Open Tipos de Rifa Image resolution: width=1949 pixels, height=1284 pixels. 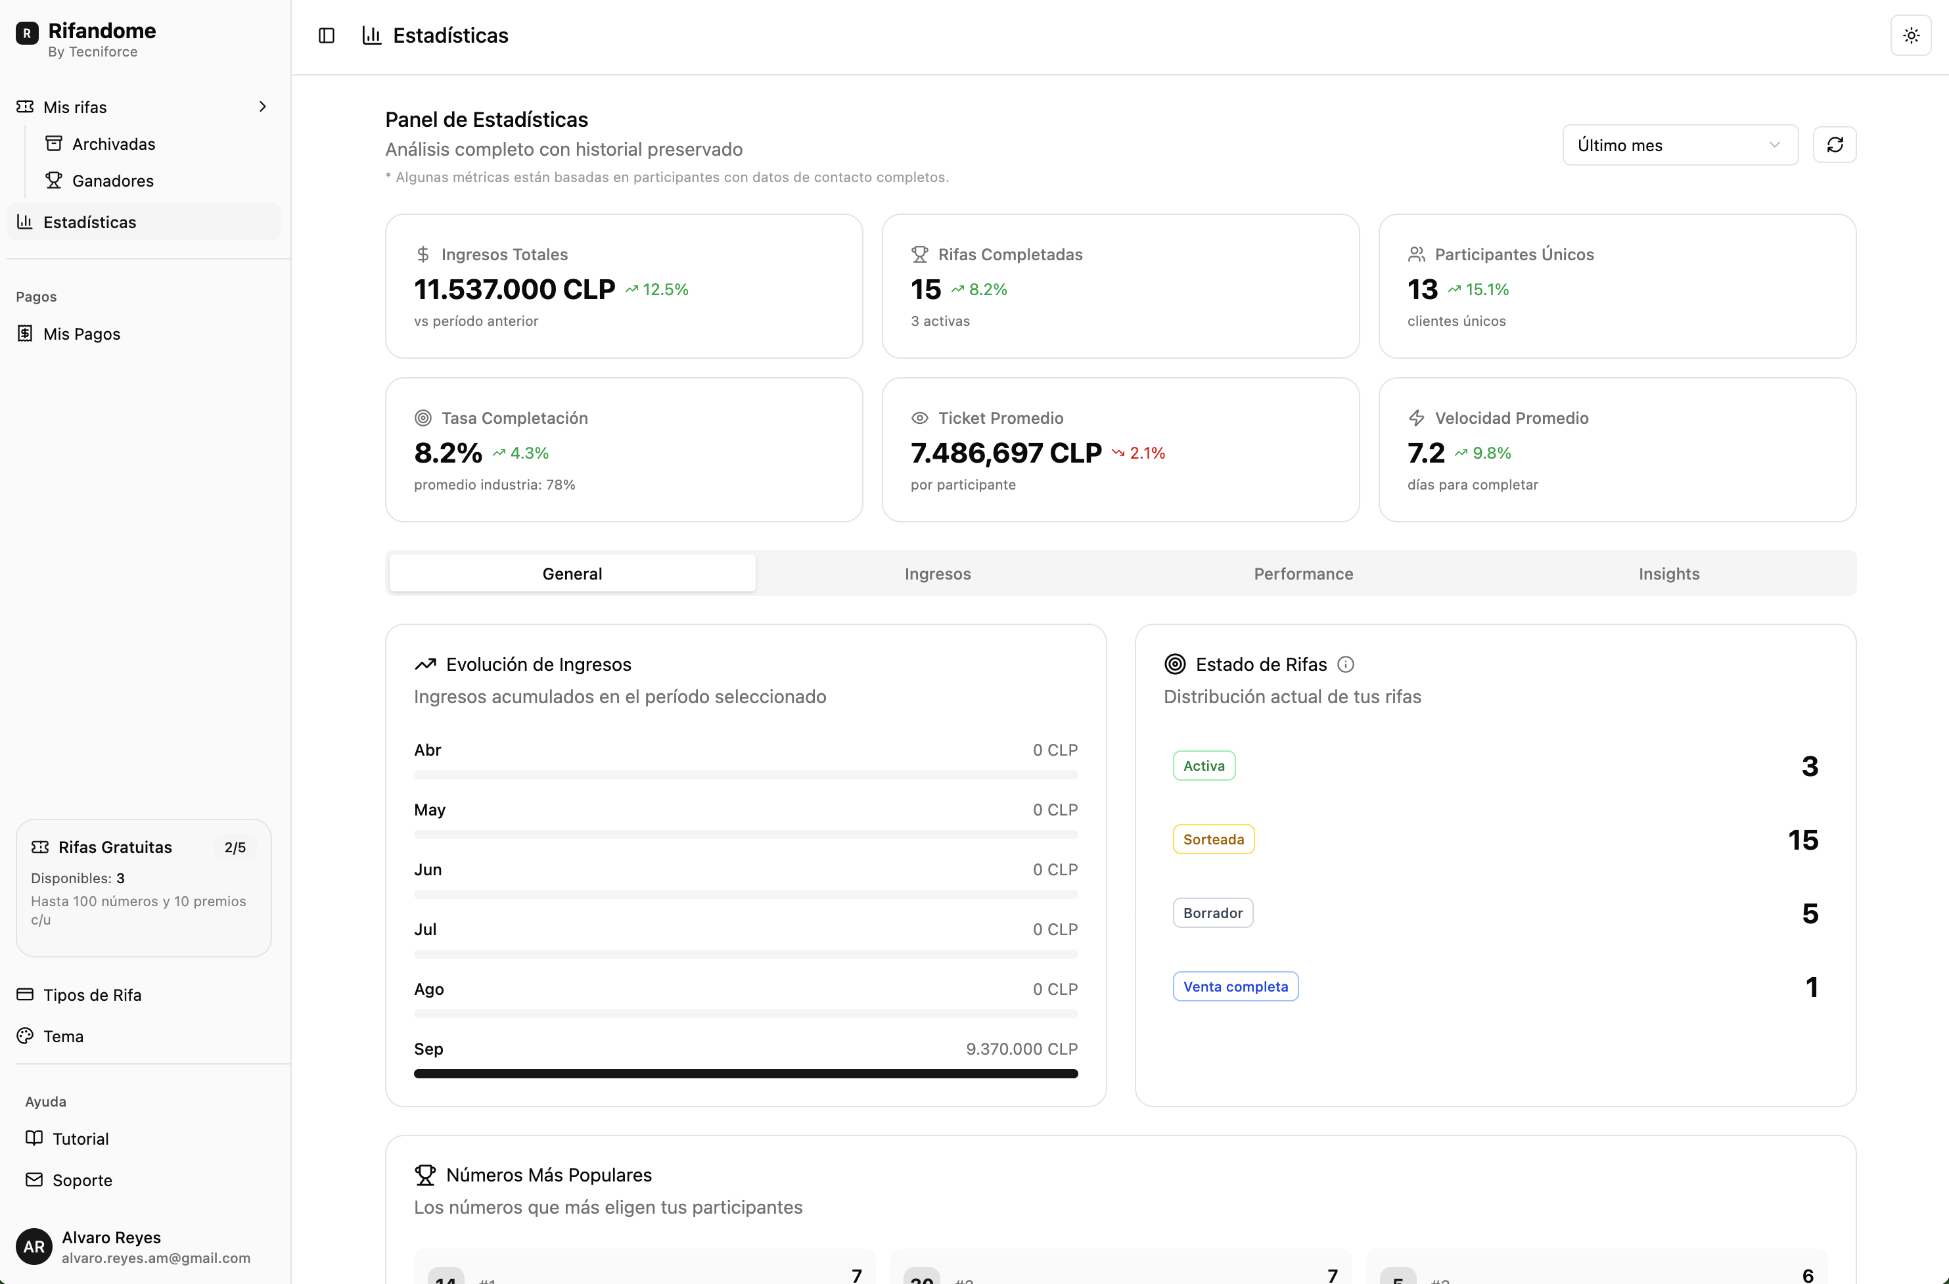point(92,995)
